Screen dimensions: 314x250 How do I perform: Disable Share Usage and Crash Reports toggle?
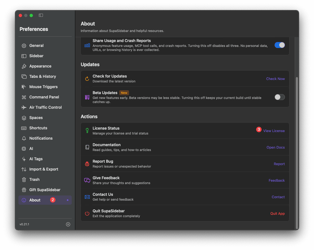pos(280,45)
